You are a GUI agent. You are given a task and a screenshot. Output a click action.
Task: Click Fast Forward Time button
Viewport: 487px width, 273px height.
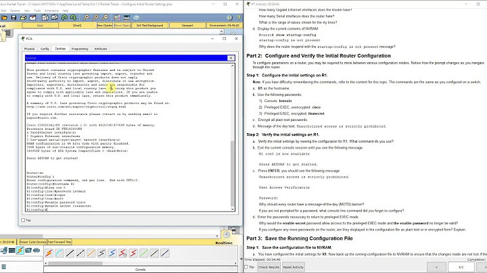[60, 242]
